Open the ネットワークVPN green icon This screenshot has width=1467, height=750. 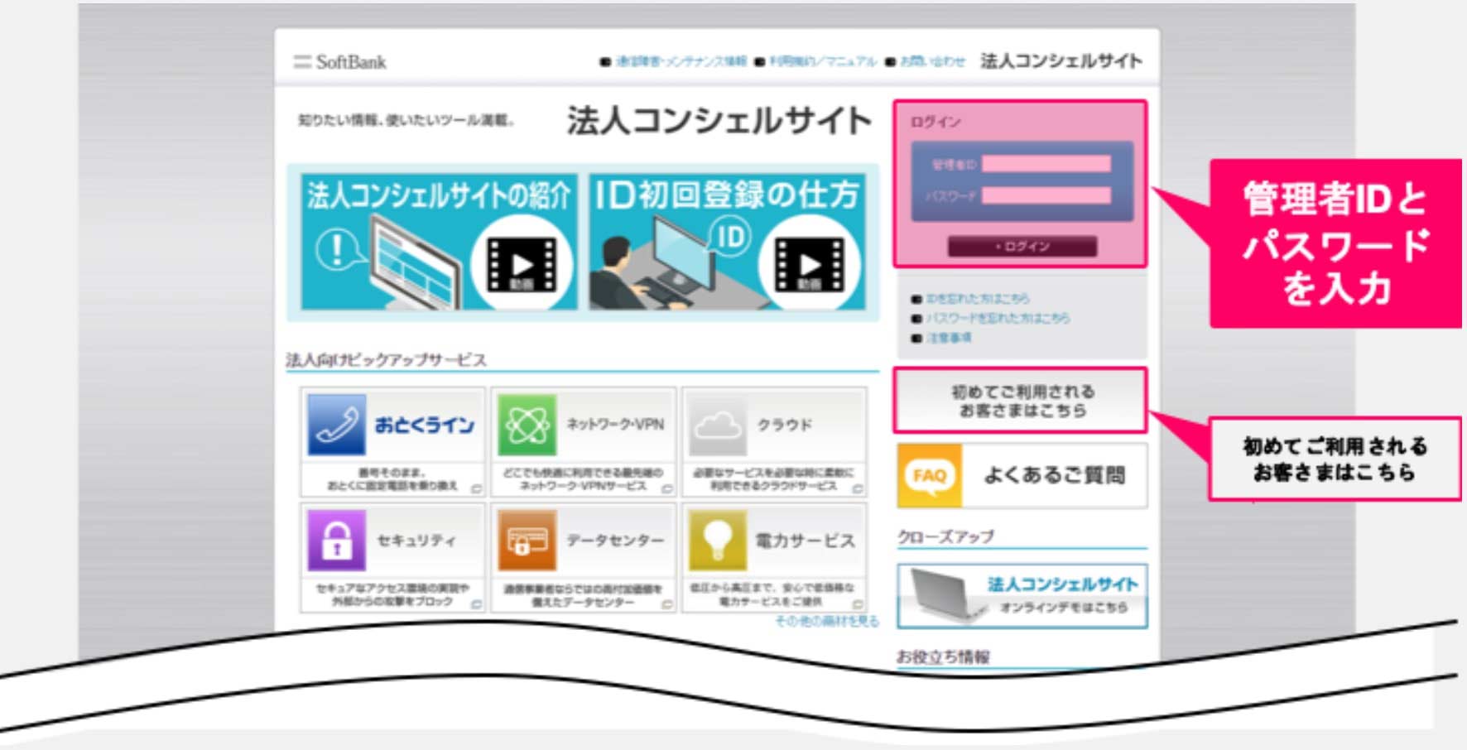527,425
